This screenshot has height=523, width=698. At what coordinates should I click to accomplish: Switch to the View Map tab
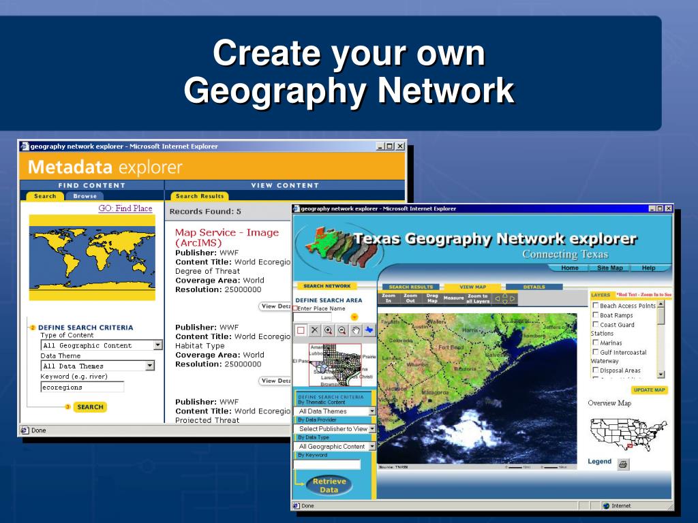point(473,287)
